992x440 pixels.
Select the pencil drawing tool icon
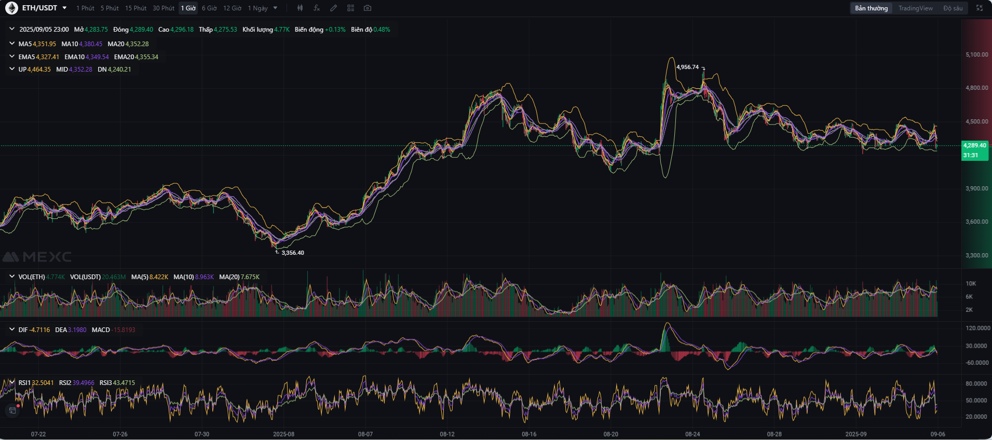[334, 8]
